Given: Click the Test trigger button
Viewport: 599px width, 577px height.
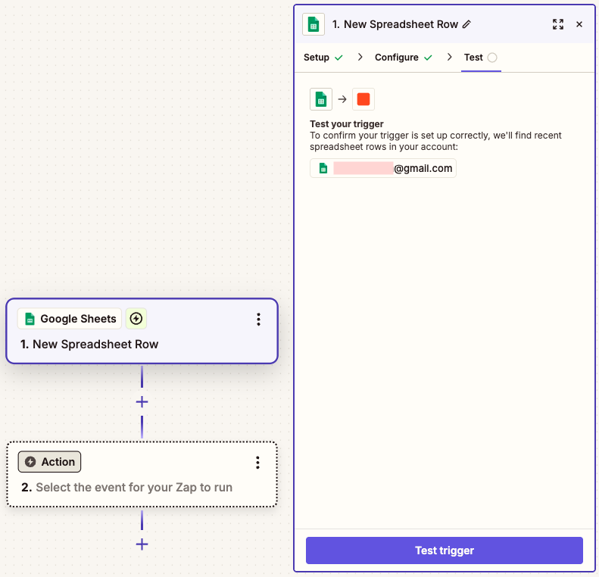Looking at the screenshot, I should pos(445,550).
